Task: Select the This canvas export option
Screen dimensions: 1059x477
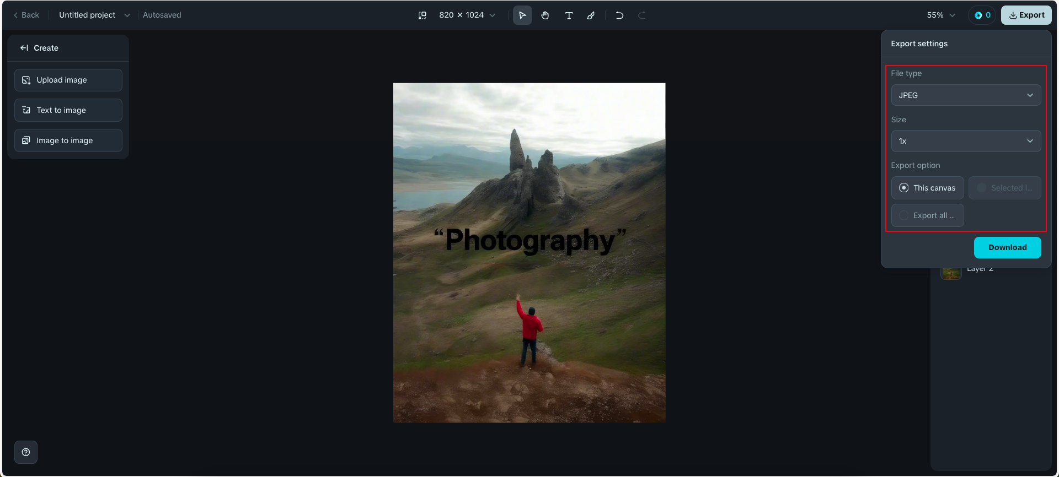Action: pos(927,188)
